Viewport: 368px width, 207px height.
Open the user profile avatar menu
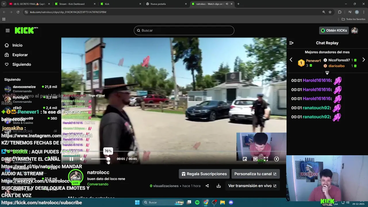(354, 30)
